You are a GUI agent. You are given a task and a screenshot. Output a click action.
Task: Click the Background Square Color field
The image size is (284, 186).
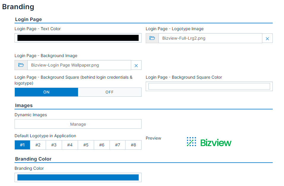tap(209, 86)
